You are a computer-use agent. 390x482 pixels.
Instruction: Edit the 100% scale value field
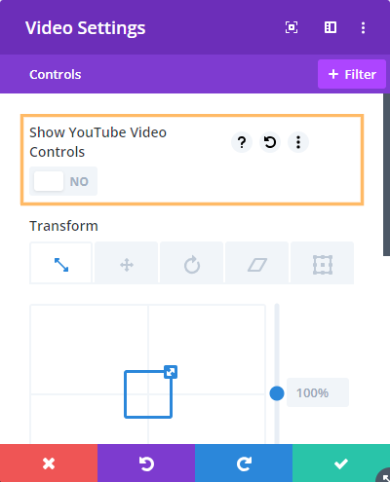point(318,392)
